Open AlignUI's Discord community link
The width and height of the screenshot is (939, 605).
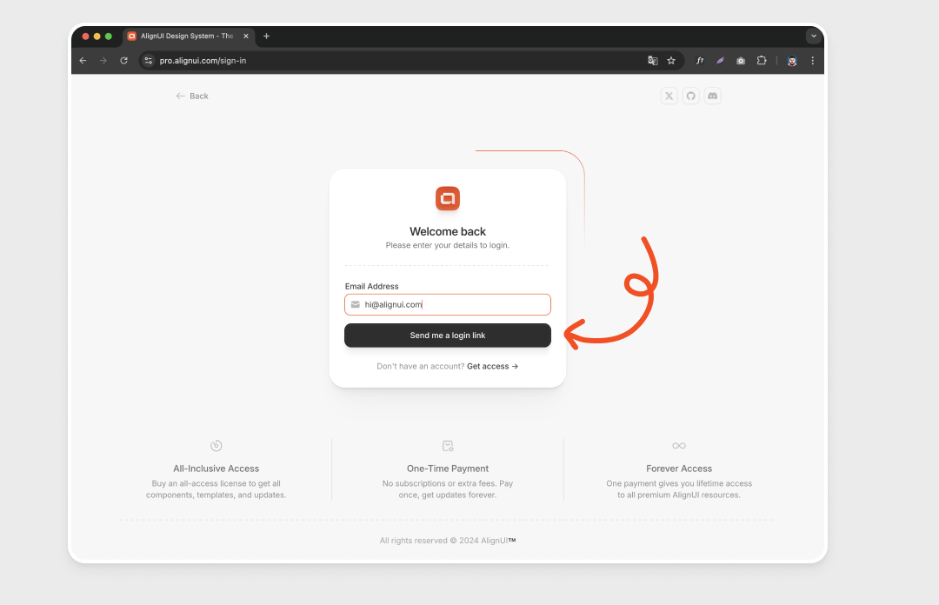712,96
